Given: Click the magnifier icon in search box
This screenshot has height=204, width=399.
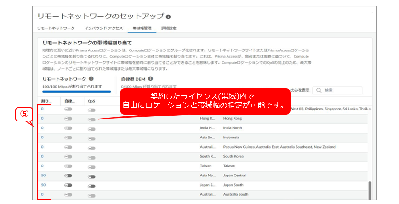Looking at the screenshot, I should pos(319,90).
